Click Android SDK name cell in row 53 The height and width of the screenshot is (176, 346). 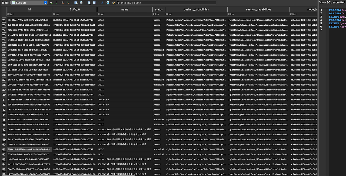click(x=125, y=160)
